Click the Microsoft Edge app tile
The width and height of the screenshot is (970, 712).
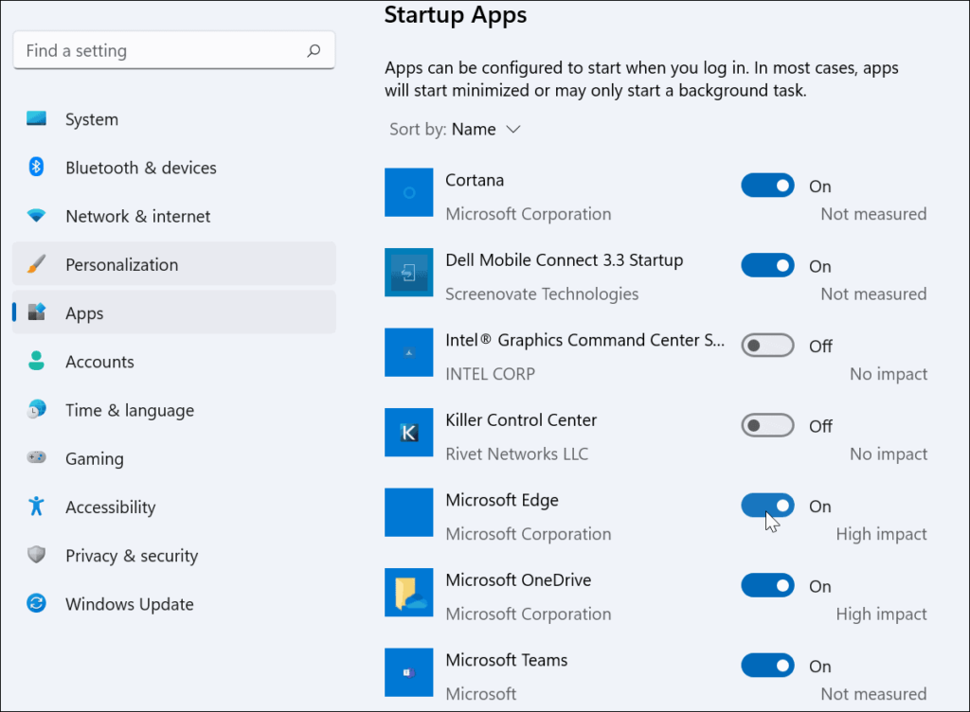point(409,512)
